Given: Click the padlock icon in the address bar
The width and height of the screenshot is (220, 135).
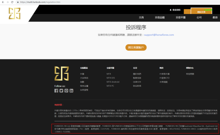Looking at the screenshot, I should pos(18,2).
